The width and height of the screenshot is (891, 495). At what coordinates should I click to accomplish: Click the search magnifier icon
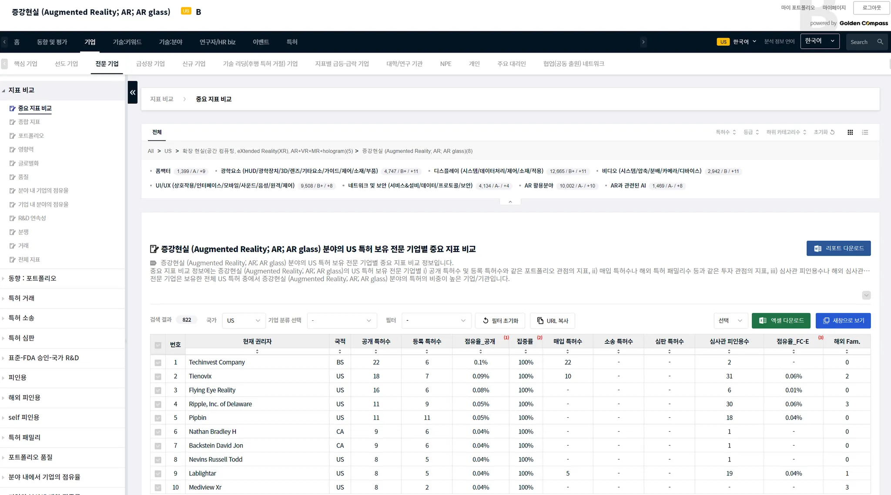click(880, 42)
